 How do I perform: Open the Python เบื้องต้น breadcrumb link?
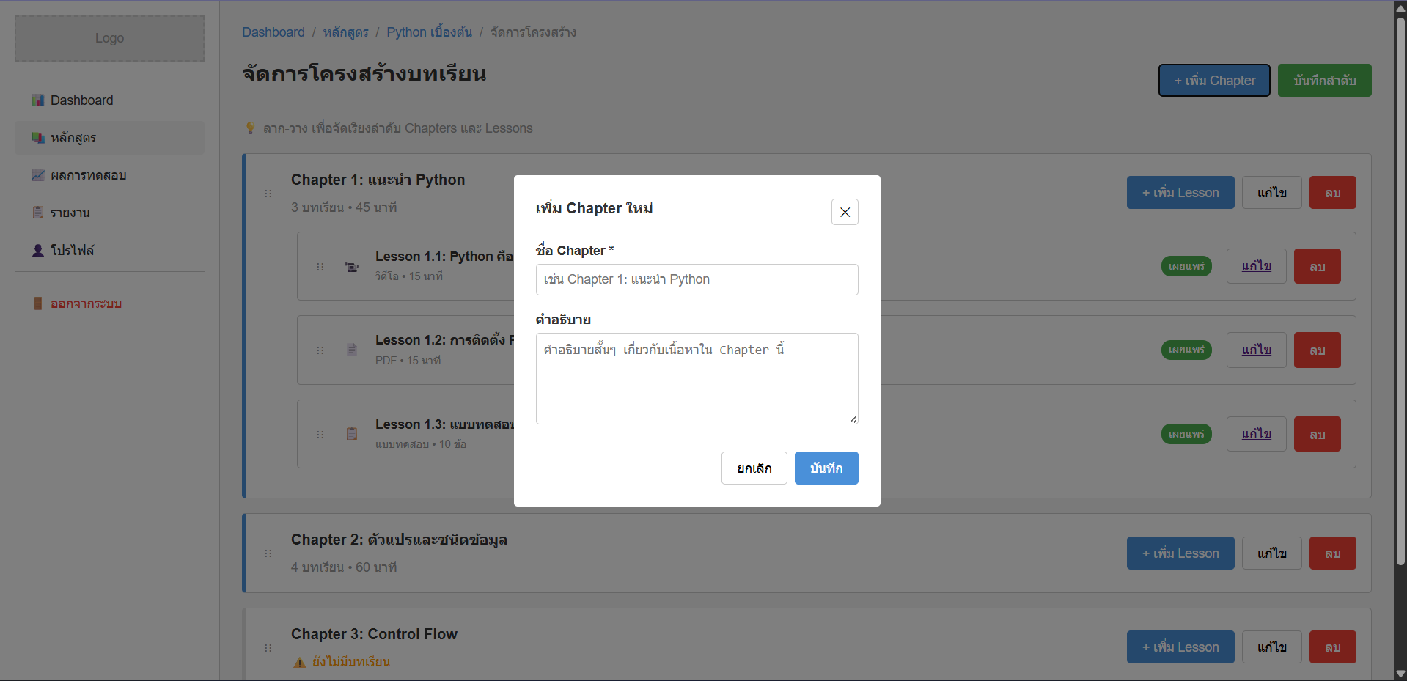pos(429,32)
